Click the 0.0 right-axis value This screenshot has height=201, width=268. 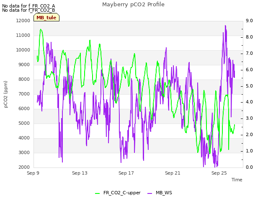(250, 167)
